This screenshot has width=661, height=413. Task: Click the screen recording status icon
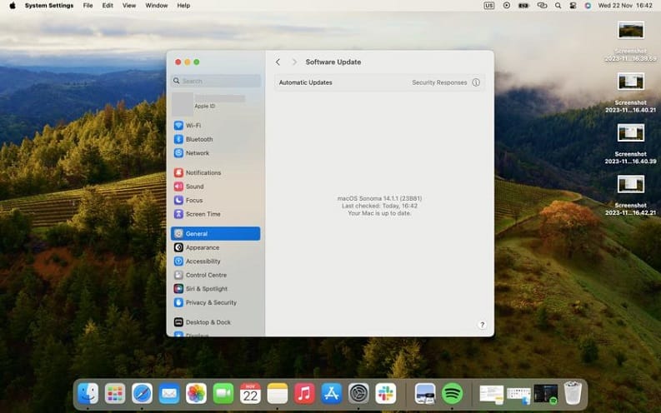(x=506, y=6)
